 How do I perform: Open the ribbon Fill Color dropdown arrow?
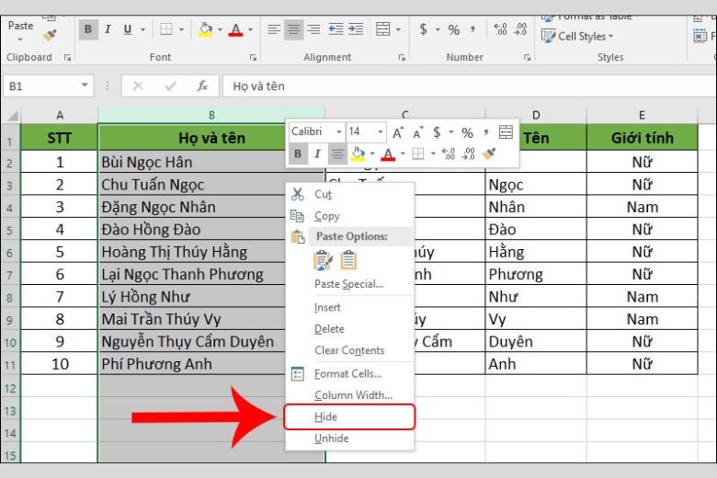pos(220,29)
